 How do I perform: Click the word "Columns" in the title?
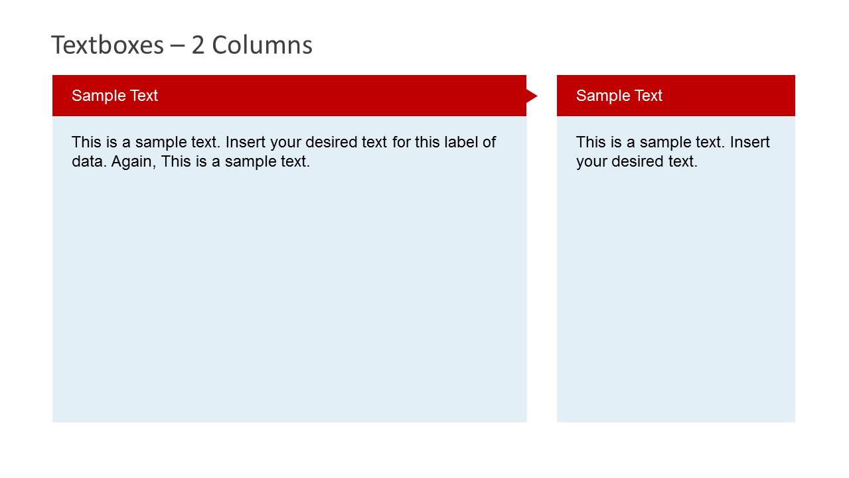(262, 45)
